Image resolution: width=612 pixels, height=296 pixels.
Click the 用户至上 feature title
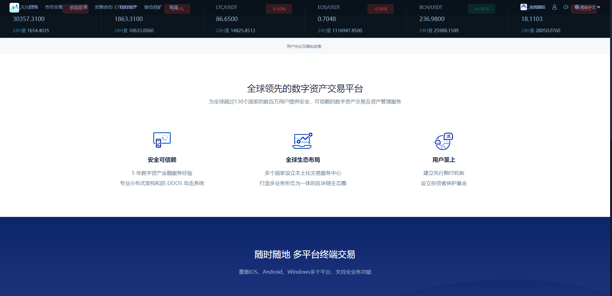click(444, 160)
